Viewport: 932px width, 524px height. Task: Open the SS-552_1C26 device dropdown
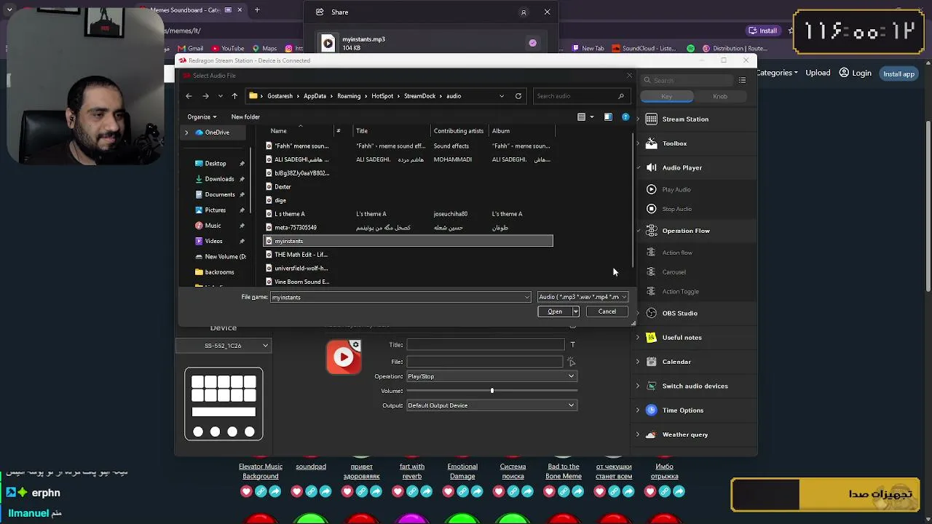[224, 346]
